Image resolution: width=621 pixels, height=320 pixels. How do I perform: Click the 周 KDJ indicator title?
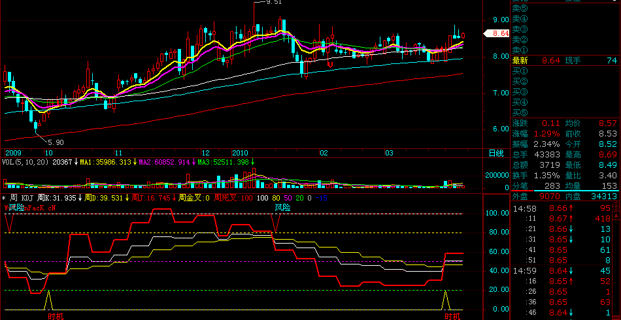22,198
